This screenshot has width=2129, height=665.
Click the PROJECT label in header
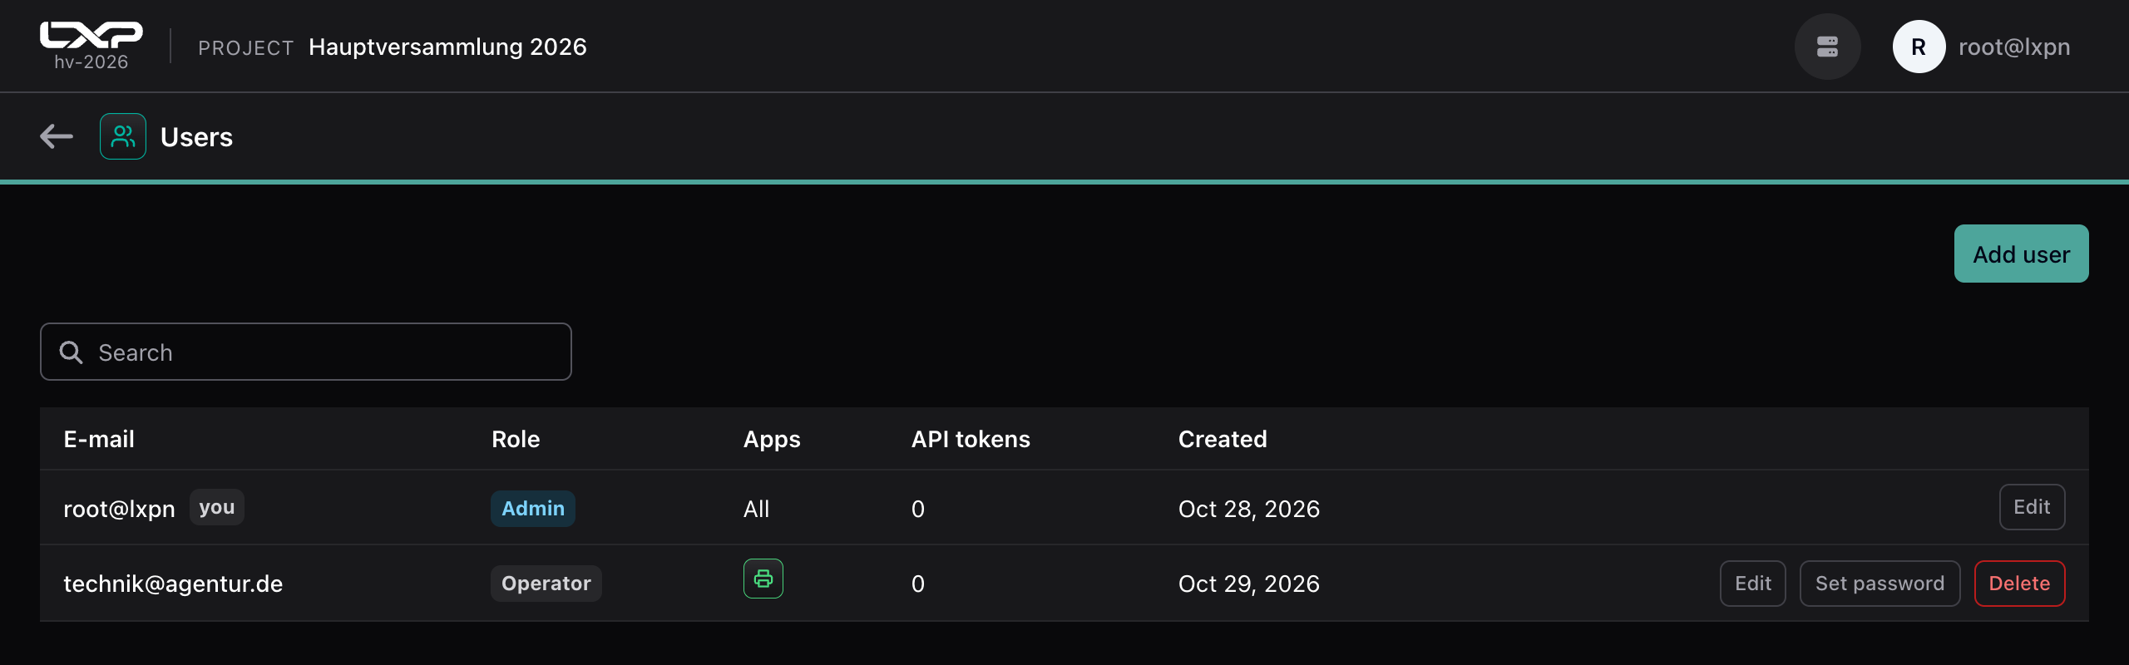[x=246, y=48]
